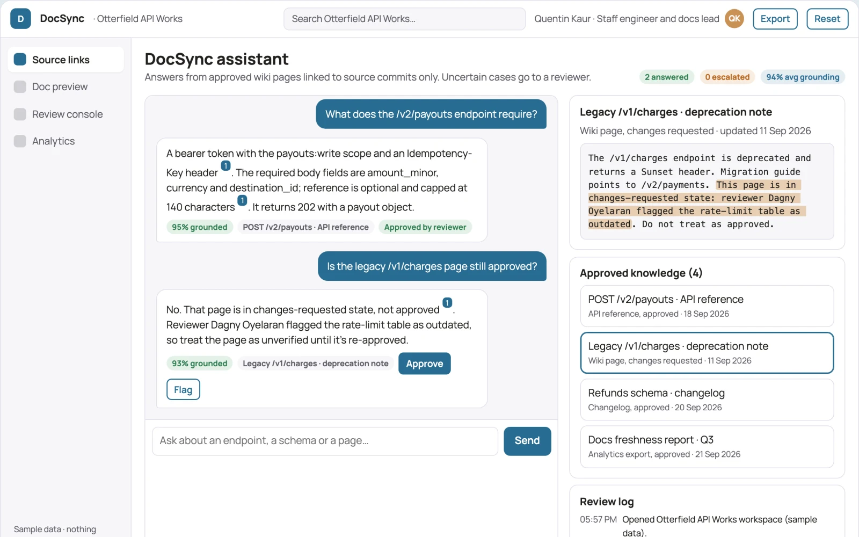Click 'Wiki page, changes requested · updated 11 Sep 2026'
859x537 pixels.
[x=695, y=131]
